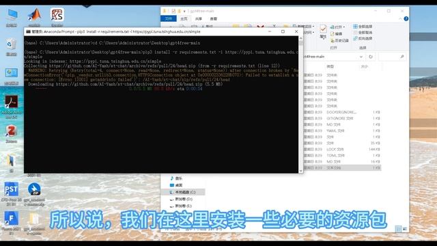Click Anaconda Prompt scrollbar down arrow
The height and width of the screenshot is (246, 437).
click(300, 171)
